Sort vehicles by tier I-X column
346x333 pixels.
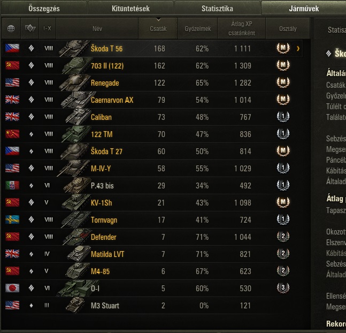[x=47, y=28]
